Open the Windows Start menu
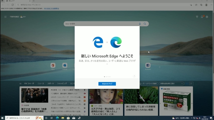This screenshot has width=214, height=120. tap(2, 118)
